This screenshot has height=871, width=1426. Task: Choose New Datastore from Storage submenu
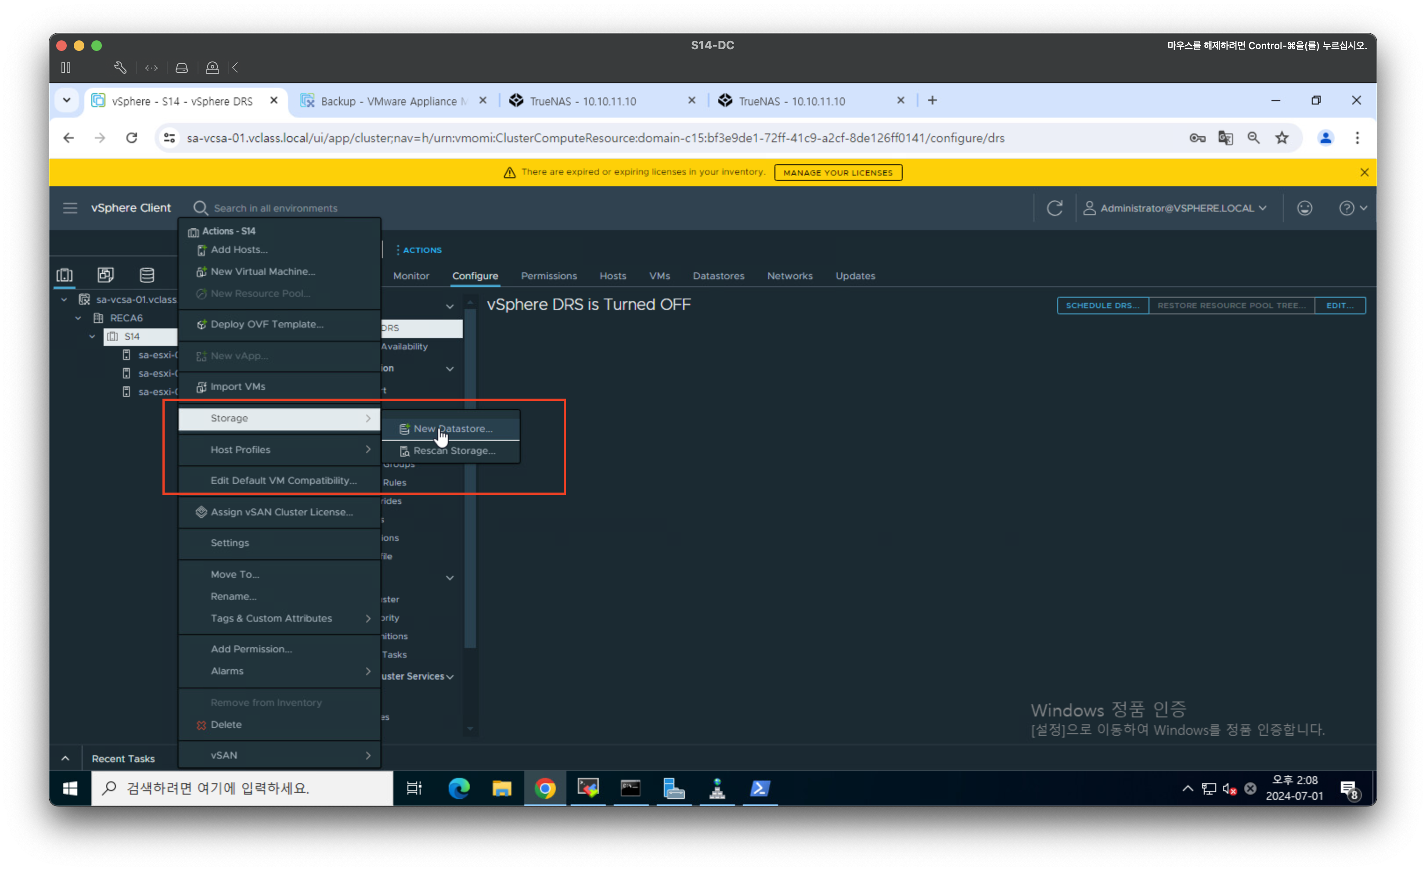click(x=452, y=429)
